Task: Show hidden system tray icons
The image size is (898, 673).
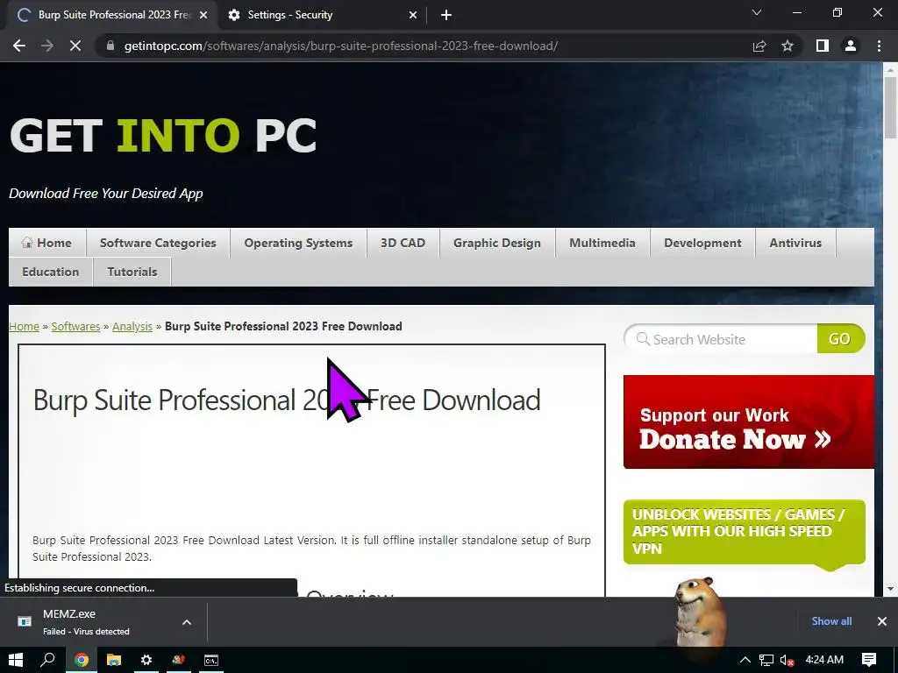Action: [745, 660]
